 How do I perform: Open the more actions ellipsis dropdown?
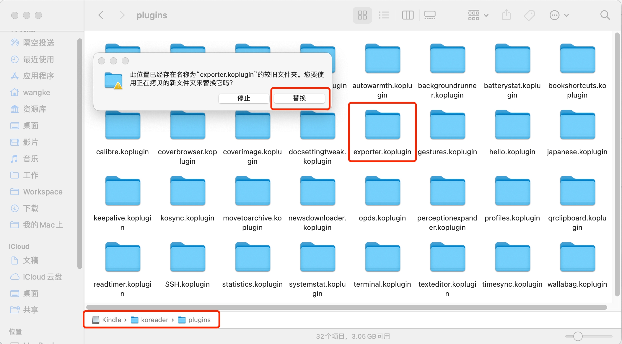[559, 15]
